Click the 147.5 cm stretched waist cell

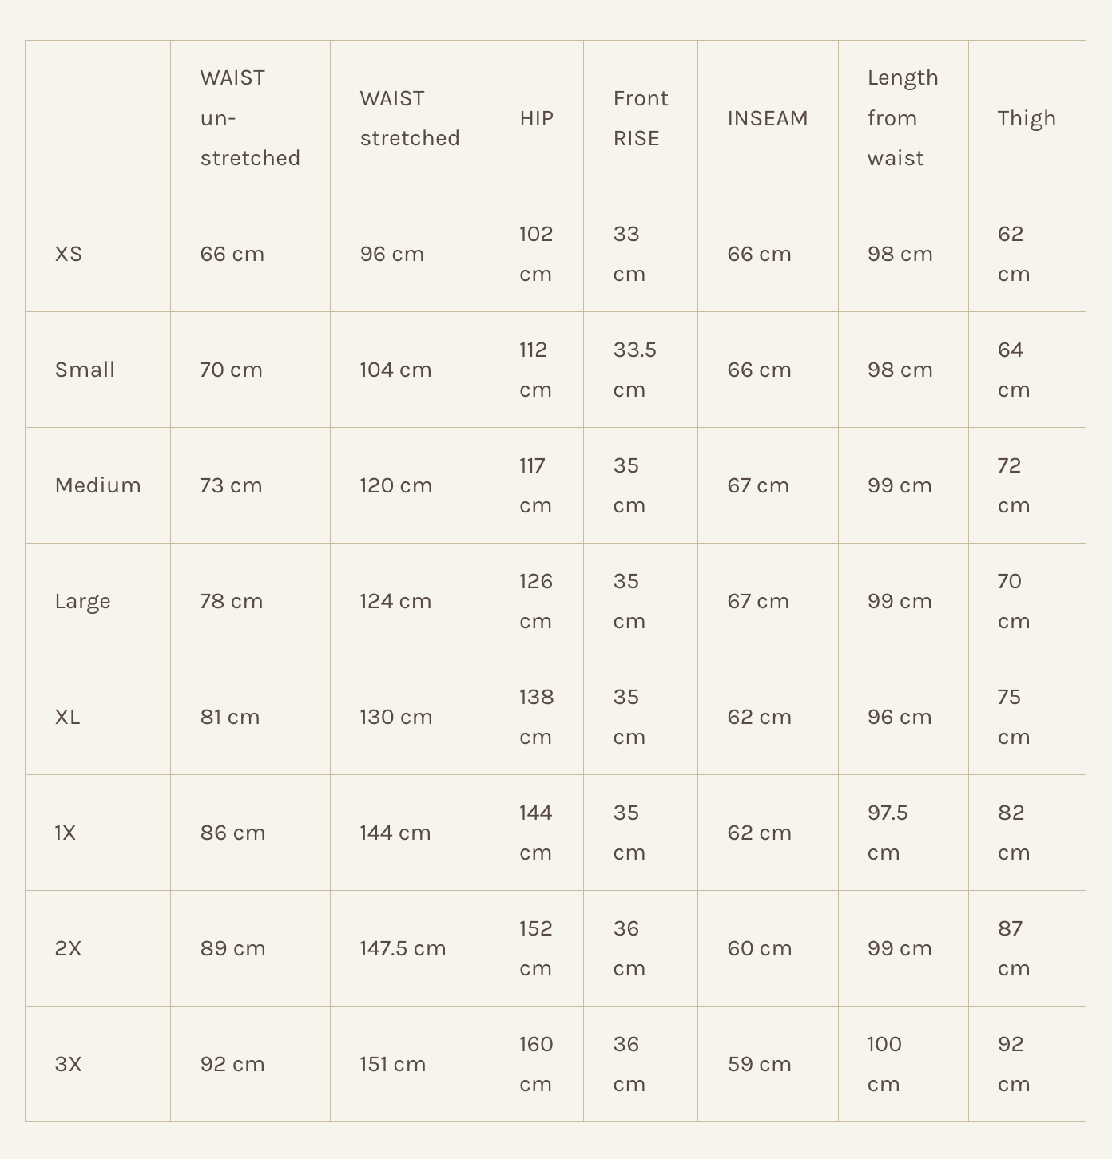click(403, 948)
